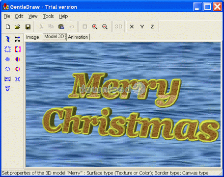Click the X axis toolbar button
Screen dimensions: 224x177
point(132,26)
